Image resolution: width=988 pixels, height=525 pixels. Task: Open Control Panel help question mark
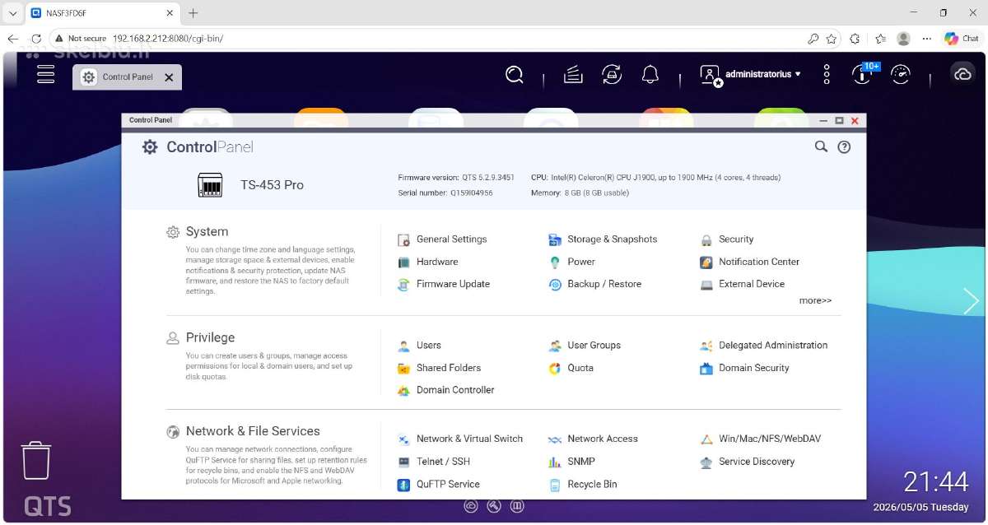click(844, 147)
